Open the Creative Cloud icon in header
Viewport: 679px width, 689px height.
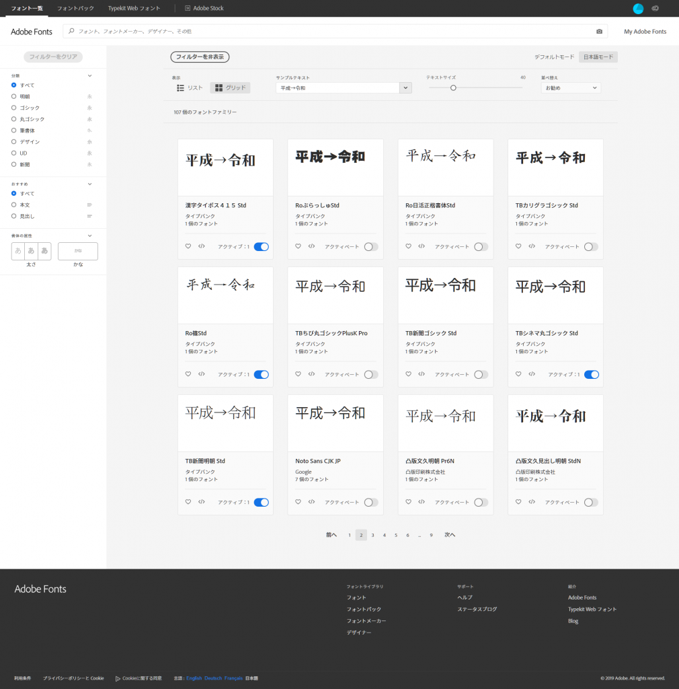tap(655, 8)
